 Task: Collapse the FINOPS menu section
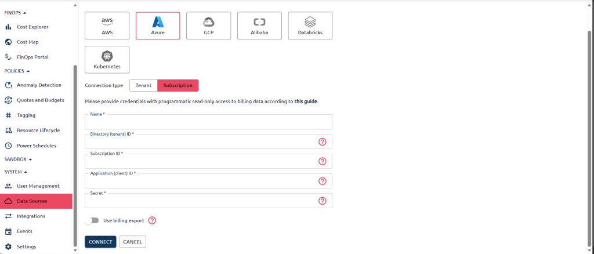coord(16,13)
